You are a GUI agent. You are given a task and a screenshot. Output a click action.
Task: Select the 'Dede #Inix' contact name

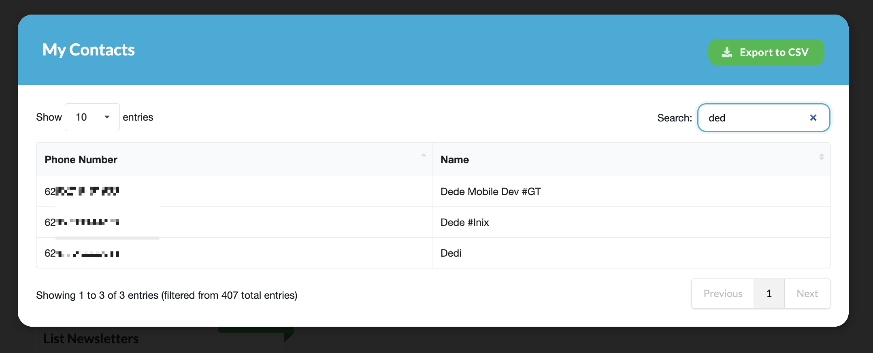(x=464, y=222)
